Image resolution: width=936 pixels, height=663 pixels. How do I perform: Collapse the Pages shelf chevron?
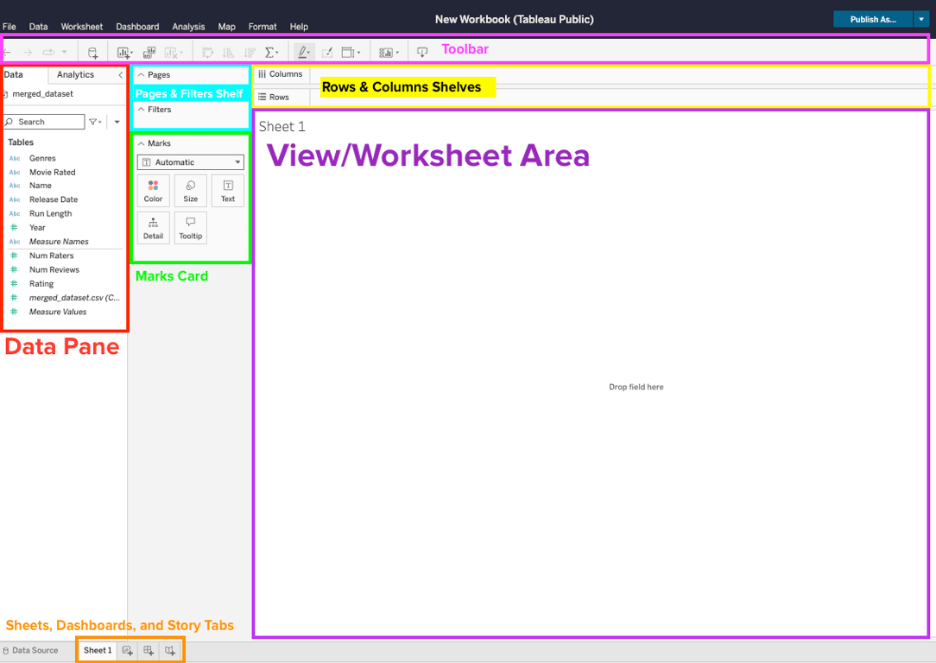[x=141, y=74]
